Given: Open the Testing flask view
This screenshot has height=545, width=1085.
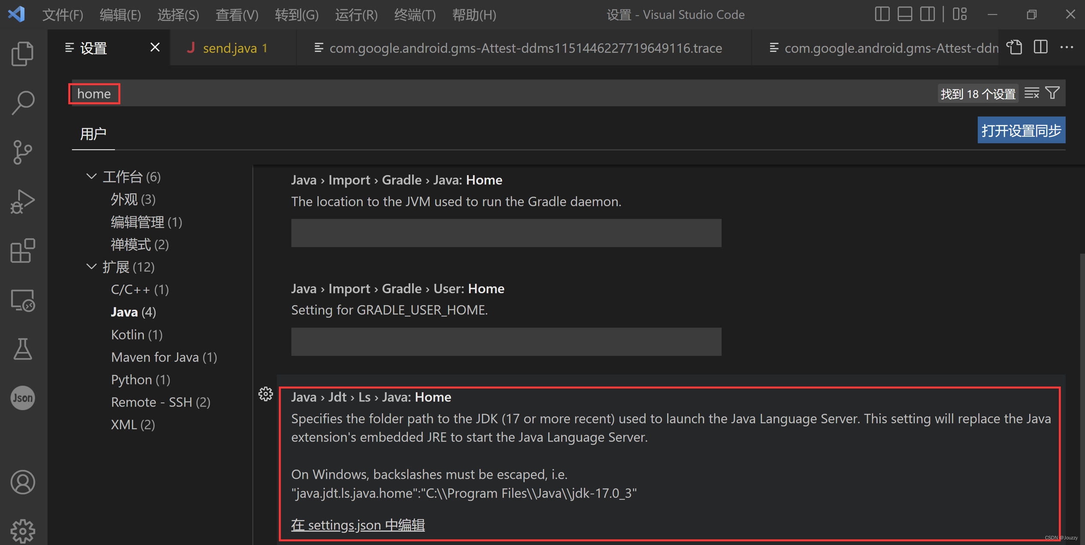Looking at the screenshot, I should coord(22,349).
